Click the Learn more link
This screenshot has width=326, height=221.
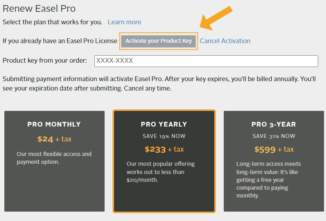point(124,22)
